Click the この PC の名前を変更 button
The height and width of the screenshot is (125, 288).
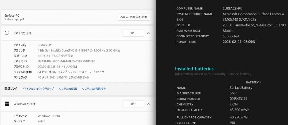click(x=134, y=17)
